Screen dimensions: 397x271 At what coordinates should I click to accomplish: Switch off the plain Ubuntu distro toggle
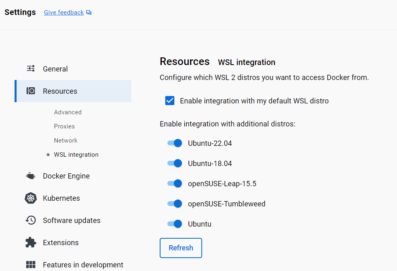click(175, 224)
